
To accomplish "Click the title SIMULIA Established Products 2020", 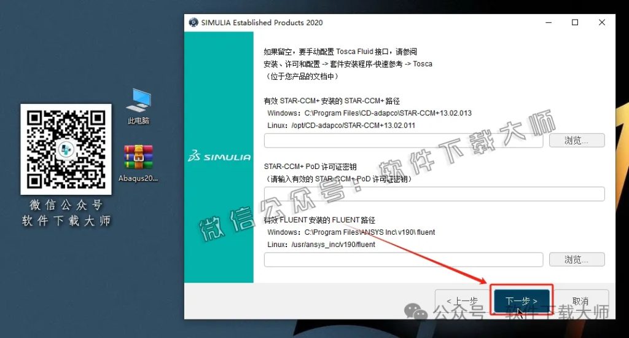I will (262, 23).
